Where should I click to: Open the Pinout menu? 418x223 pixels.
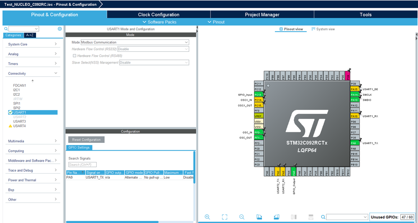coord(216,22)
